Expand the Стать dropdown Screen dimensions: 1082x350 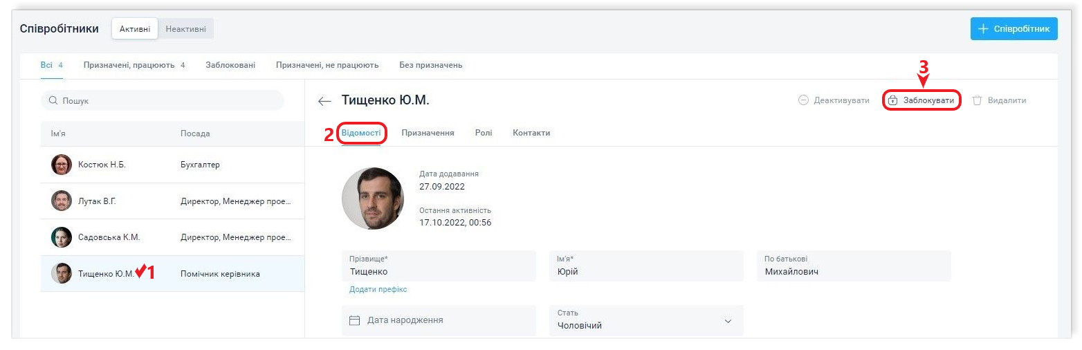[x=727, y=321]
